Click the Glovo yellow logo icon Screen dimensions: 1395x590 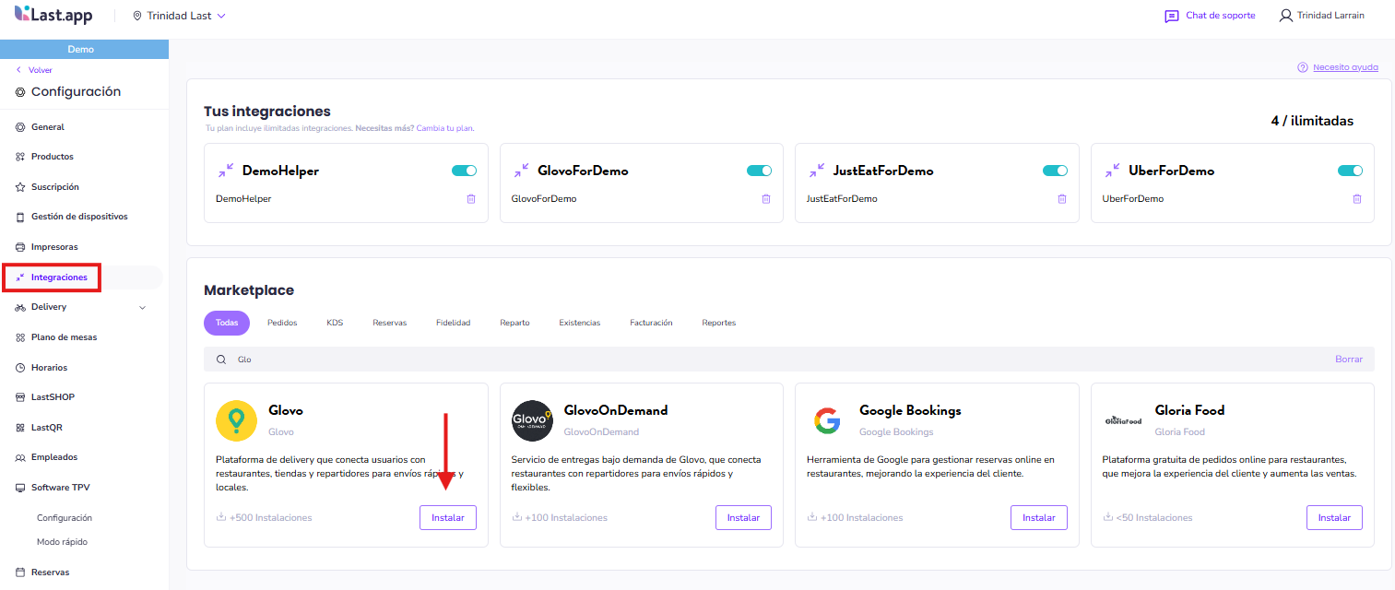[236, 421]
